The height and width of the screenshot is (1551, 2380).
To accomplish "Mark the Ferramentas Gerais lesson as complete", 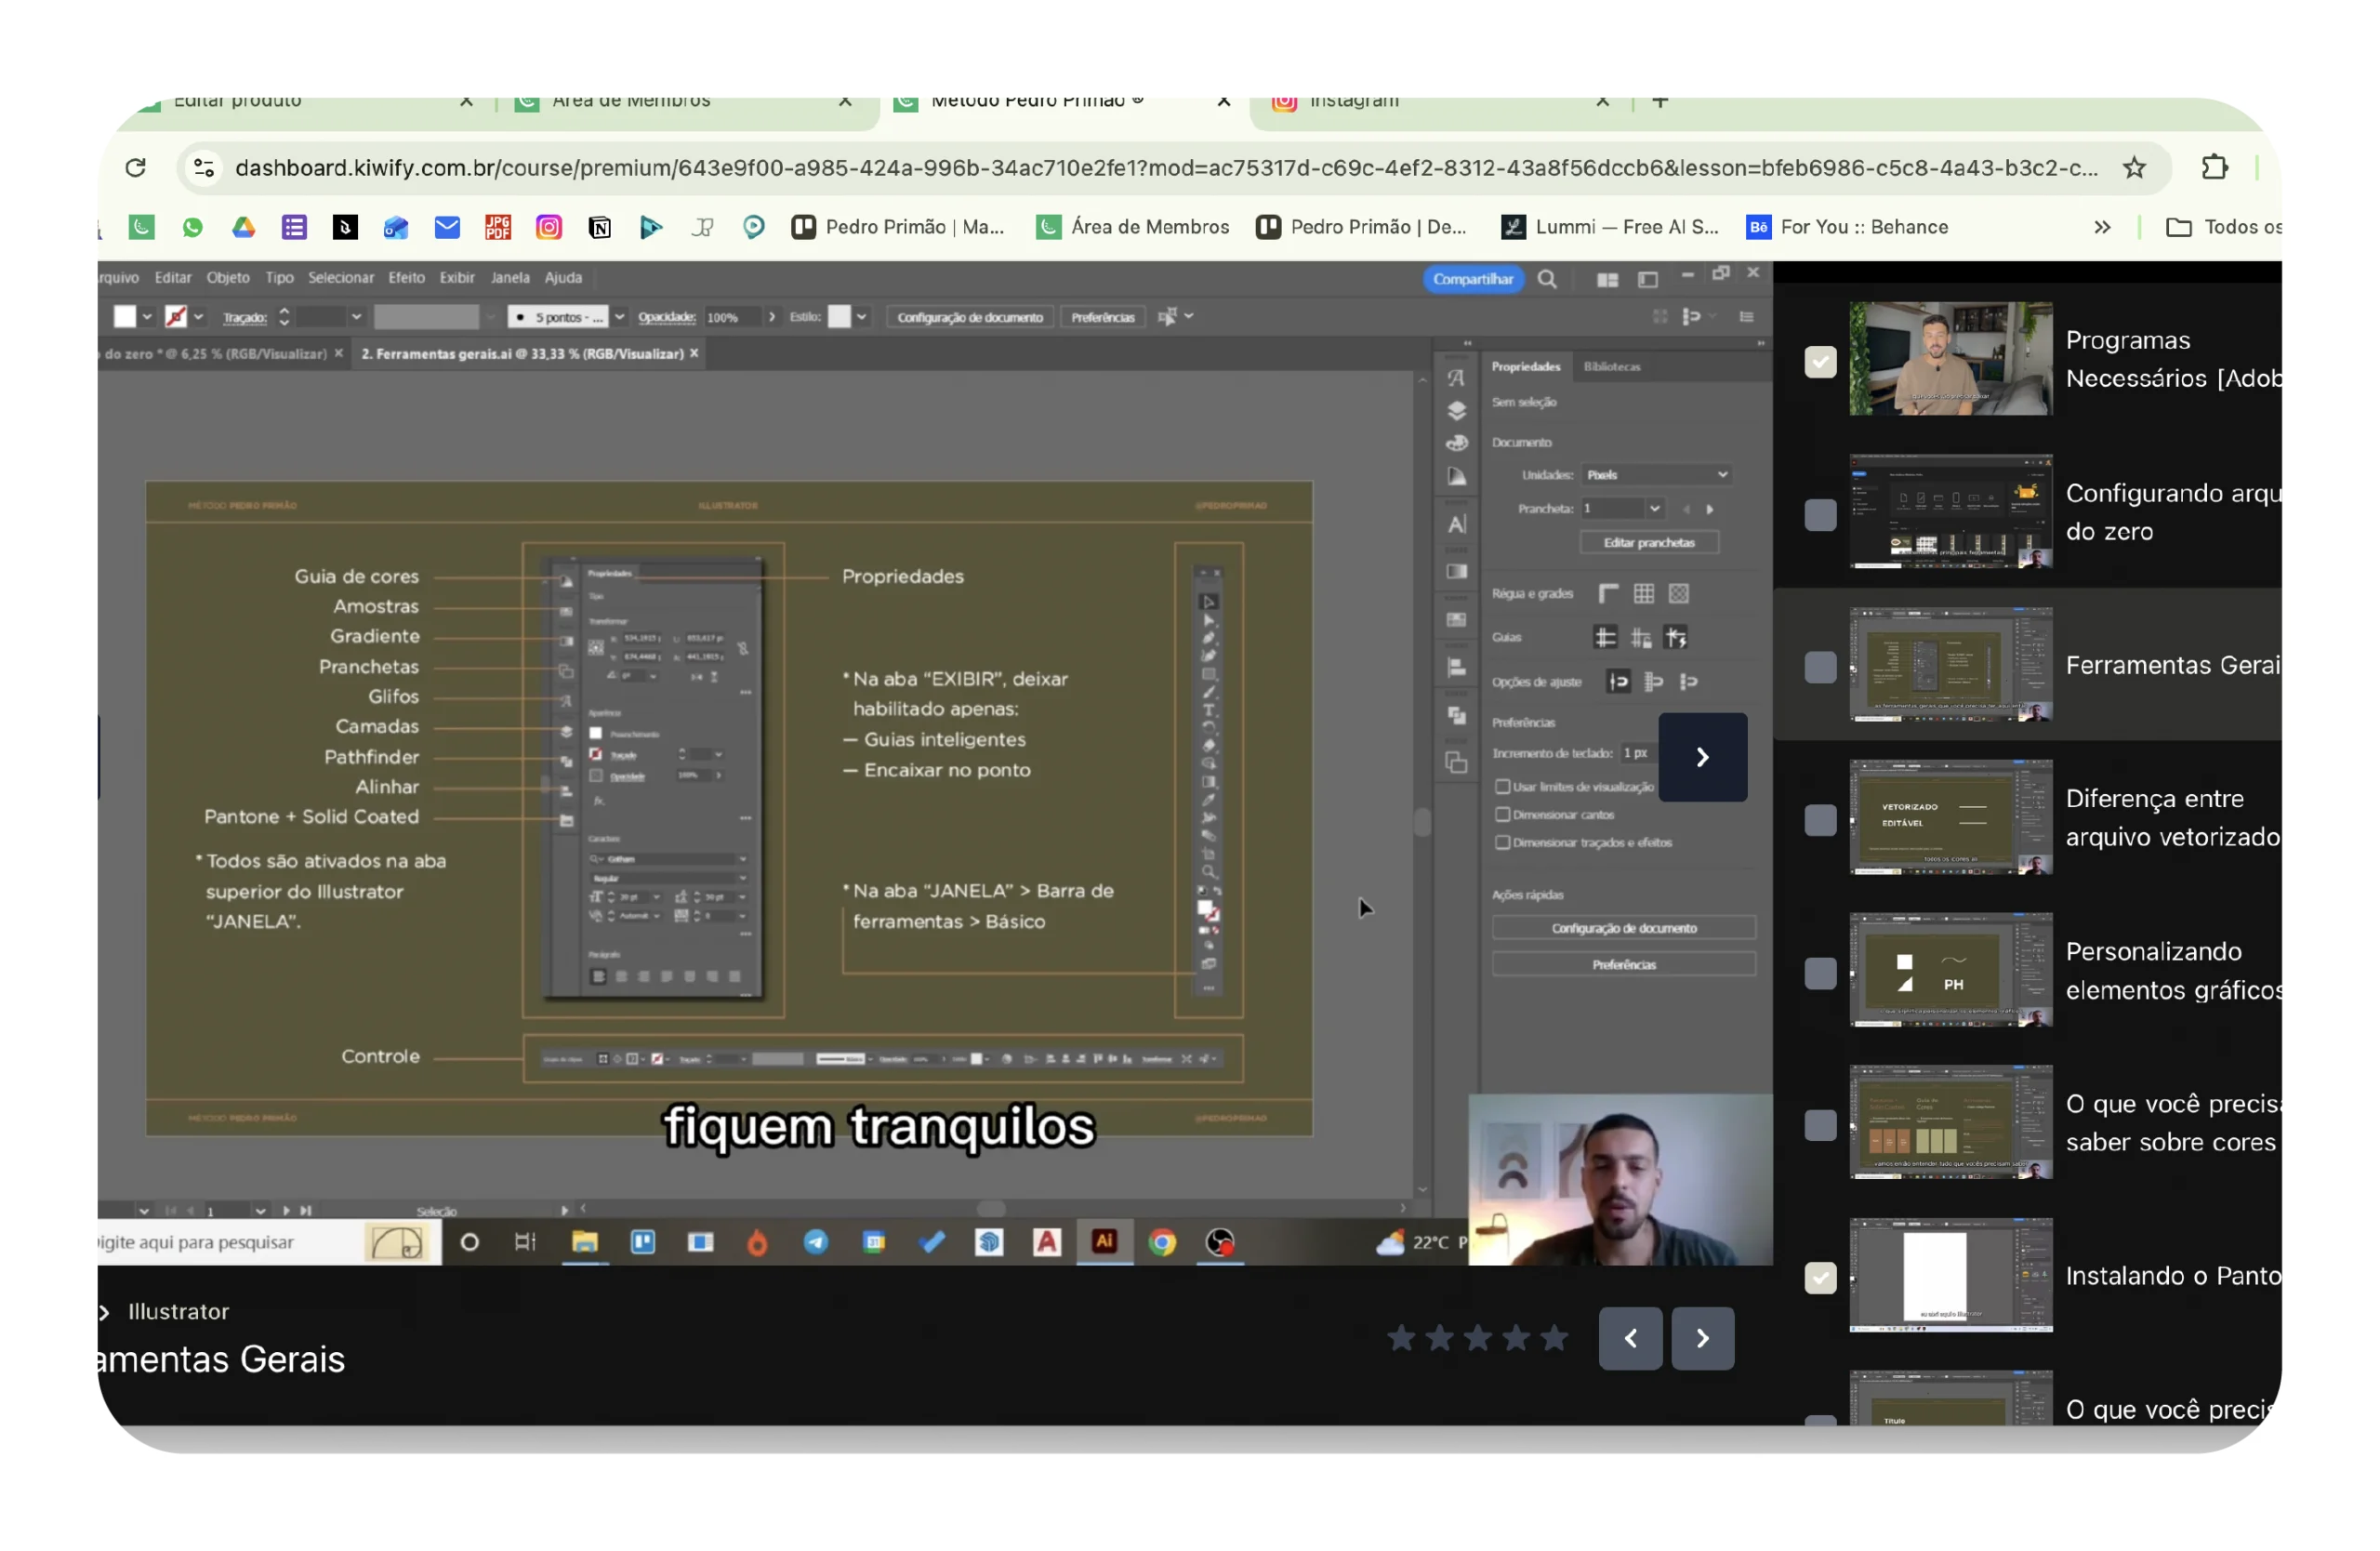I will click(x=1820, y=667).
